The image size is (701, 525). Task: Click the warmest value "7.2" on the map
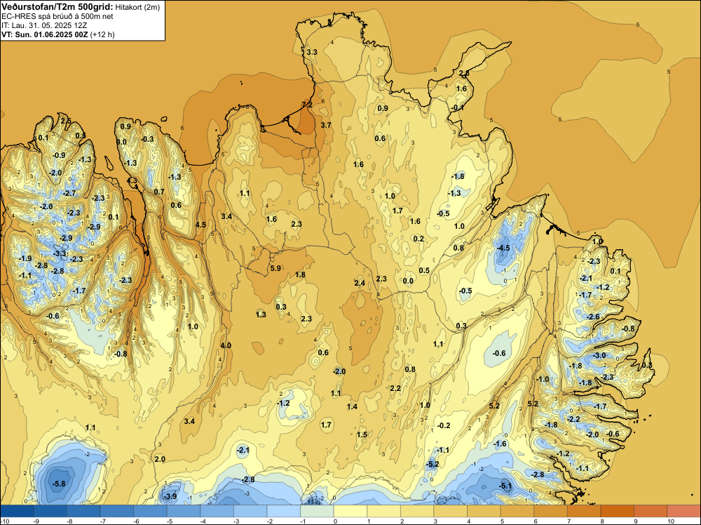point(307,105)
